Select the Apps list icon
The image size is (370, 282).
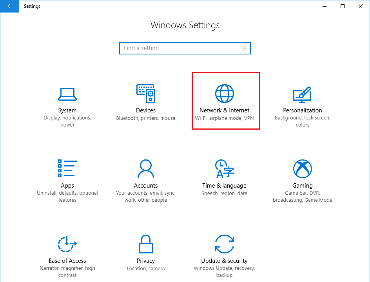pyautogui.click(x=67, y=169)
